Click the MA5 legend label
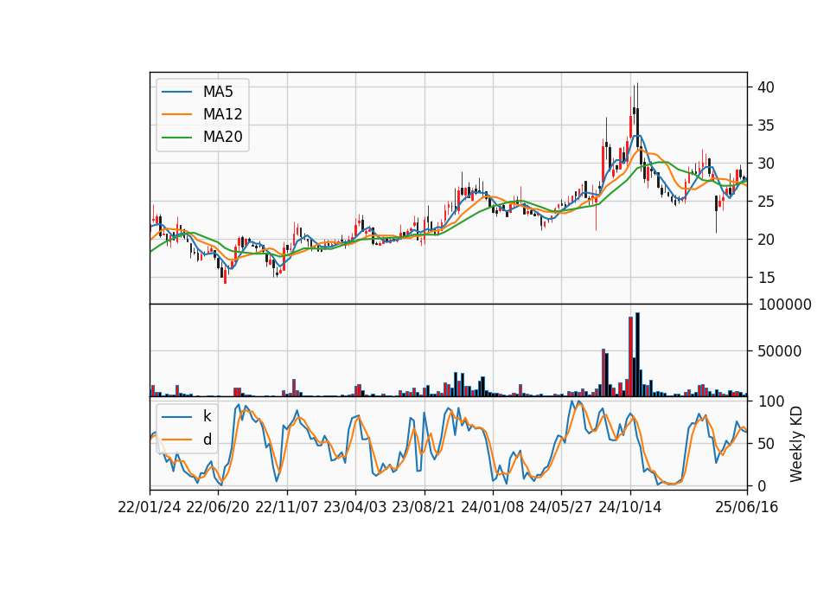This screenshot has width=830, height=597. tap(218, 92)
